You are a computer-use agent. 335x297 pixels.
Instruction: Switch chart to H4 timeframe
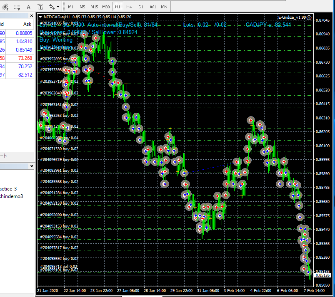[129, 7]
